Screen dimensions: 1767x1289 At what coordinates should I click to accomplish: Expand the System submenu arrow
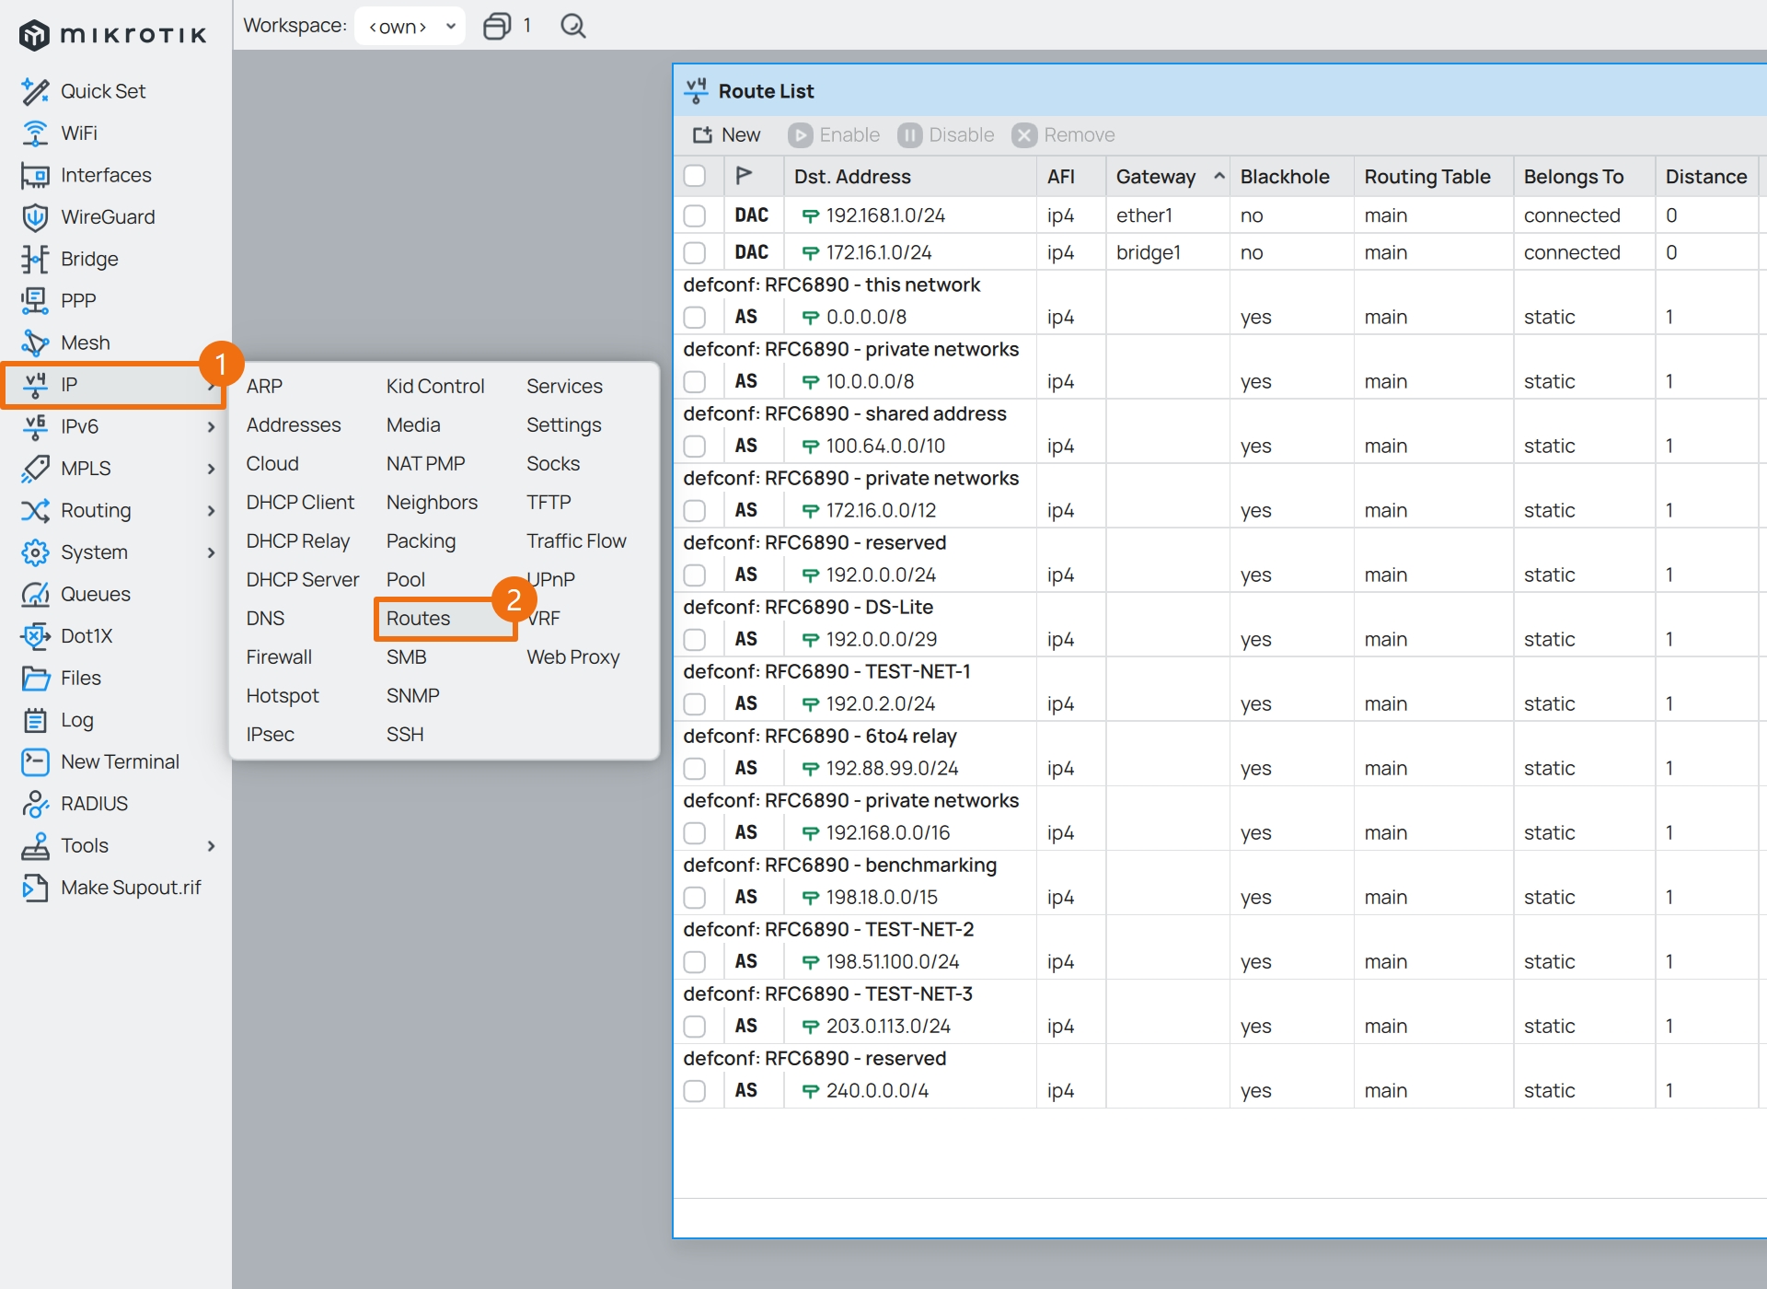(211, 552)
